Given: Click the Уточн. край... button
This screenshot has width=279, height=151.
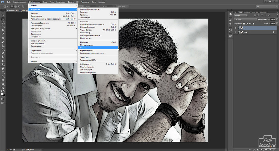Looking at the screenshot, I should pos(122,7).
